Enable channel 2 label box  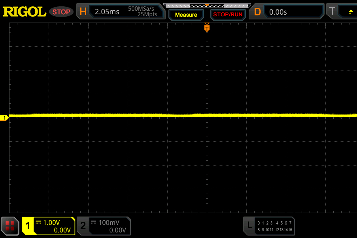click(83, 226)
